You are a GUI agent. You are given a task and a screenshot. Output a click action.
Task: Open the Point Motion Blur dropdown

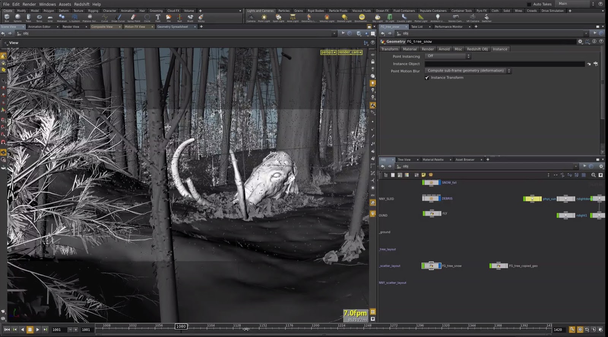468,71
